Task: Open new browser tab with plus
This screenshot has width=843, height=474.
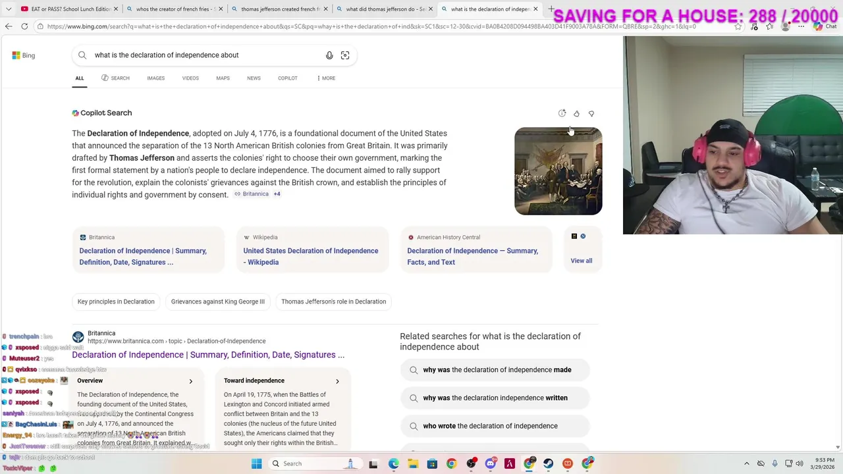Action: 551,9
